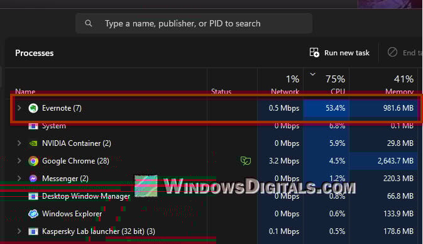Click Kaspersky memory value 178.6 MB

(x=398, y=231)
